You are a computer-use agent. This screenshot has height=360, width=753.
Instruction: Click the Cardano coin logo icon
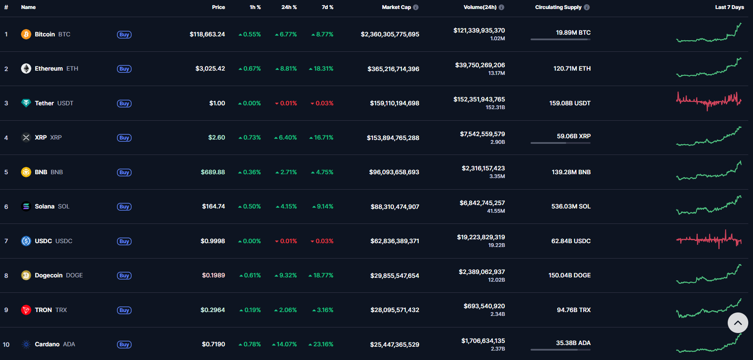click(x=26, y=344)
